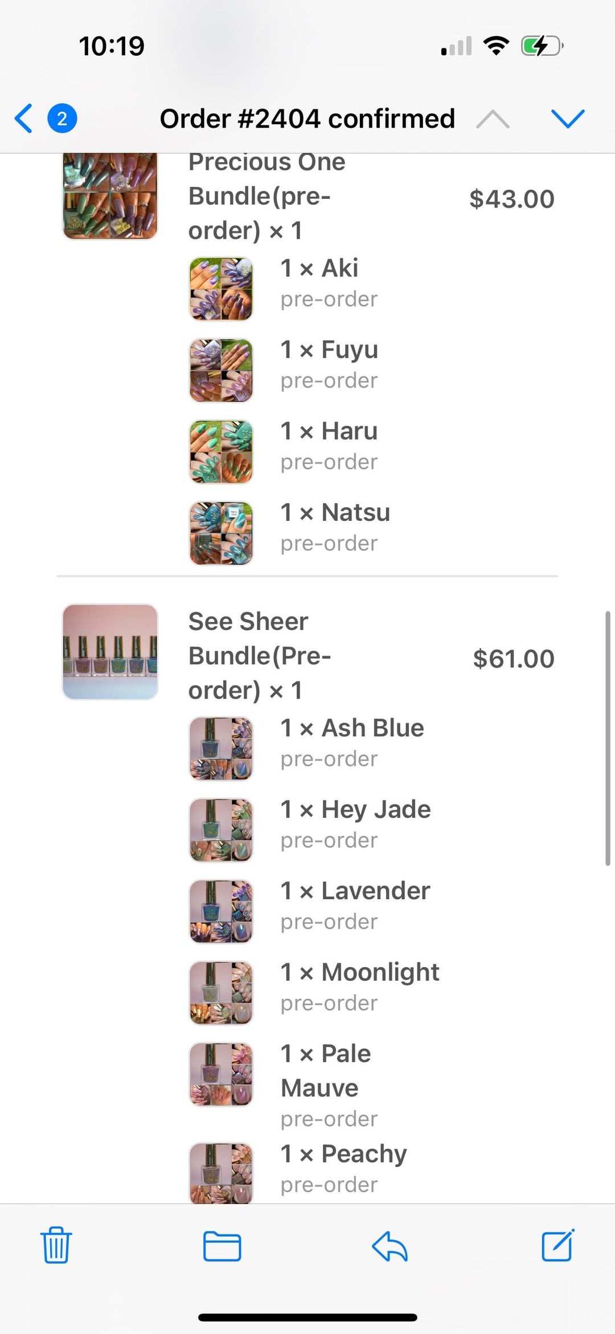
Task: Go to the previous message with up chevron
Action: click(x=493, y=119)
